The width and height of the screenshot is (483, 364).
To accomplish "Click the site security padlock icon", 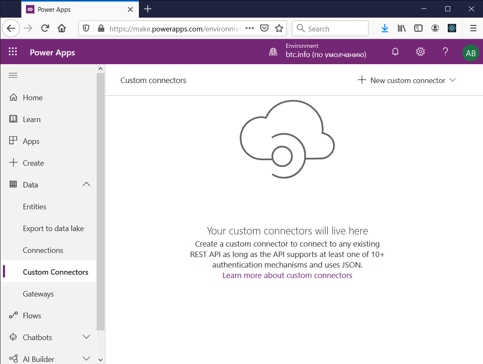I will (x=101, y=29).
